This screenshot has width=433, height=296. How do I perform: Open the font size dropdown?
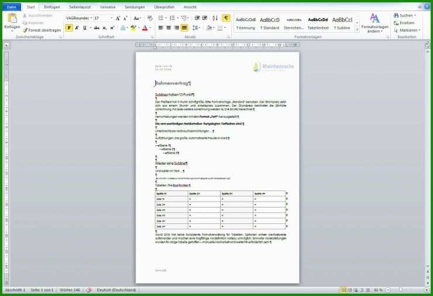[111, 18]
